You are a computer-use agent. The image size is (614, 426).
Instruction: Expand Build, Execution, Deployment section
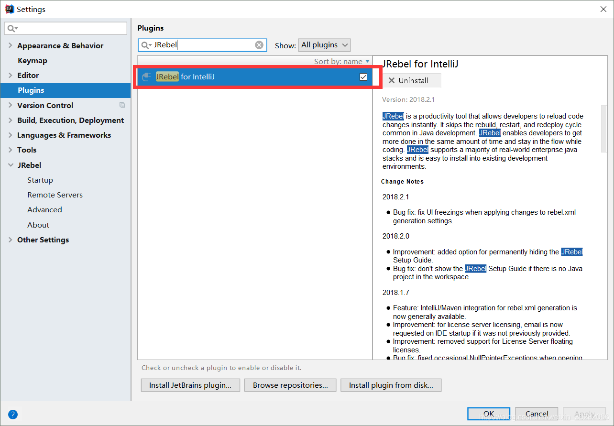click(10, 120)
